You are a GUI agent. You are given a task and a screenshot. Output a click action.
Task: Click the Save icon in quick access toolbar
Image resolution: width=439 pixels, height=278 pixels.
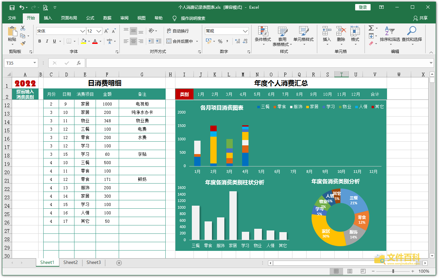[x=12, y=7]
